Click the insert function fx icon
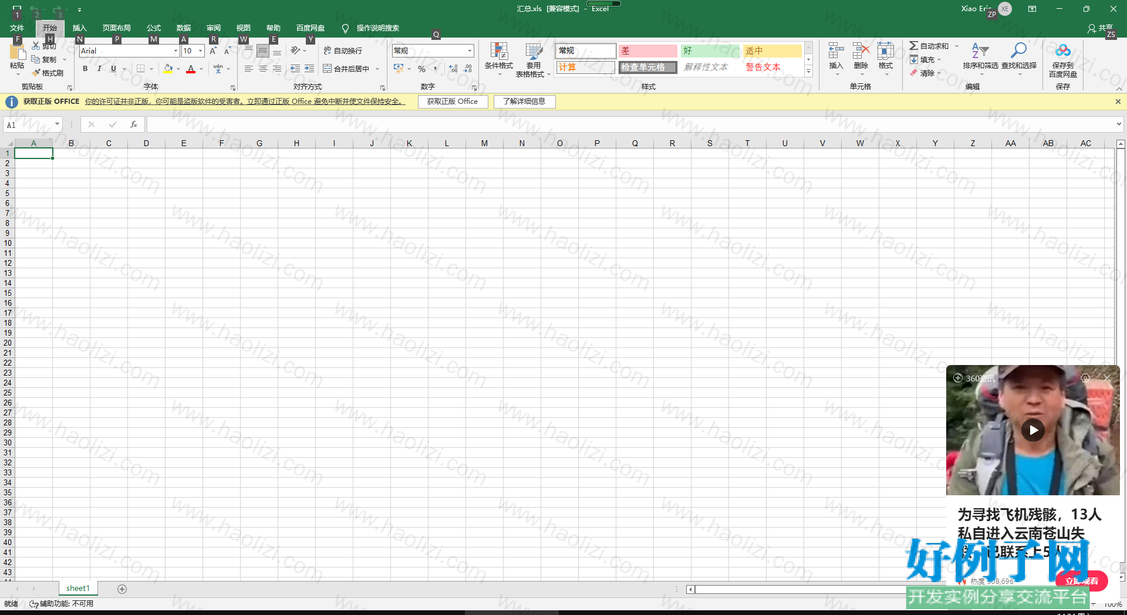Screen dimensions: 1127x615 tap(134, 124)
